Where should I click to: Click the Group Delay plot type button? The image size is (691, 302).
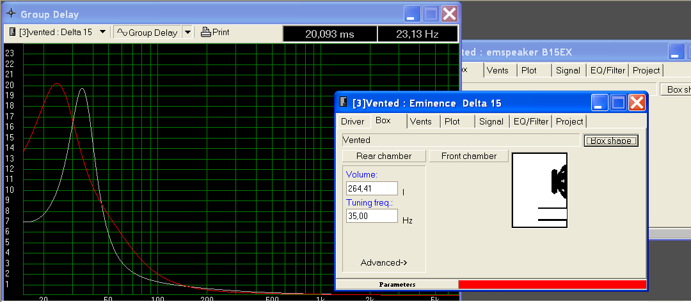pyautogui.click(x=147, y=32)
